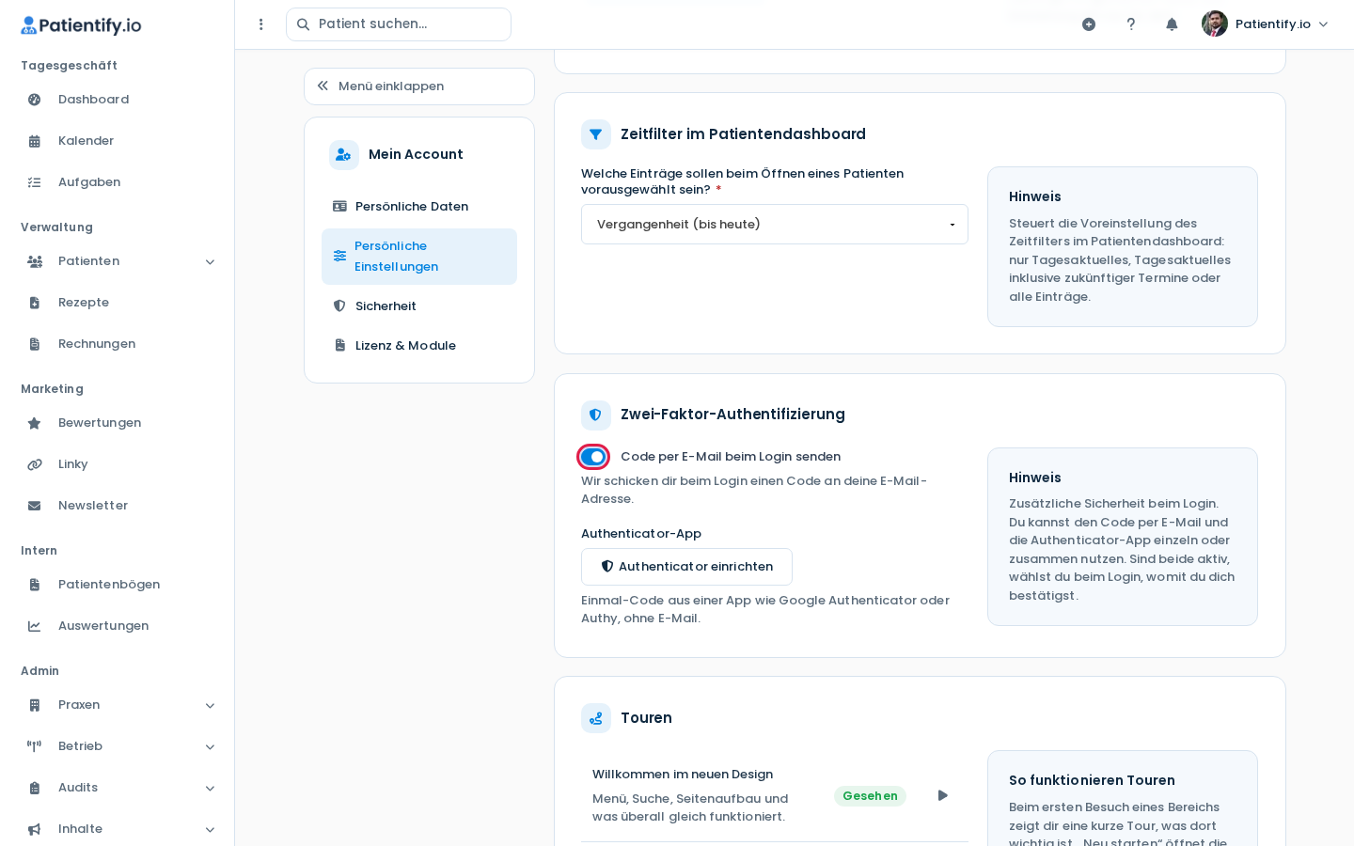Click the Kalender calendar icon
1354x846 pixels.
(x=35, y=141)
